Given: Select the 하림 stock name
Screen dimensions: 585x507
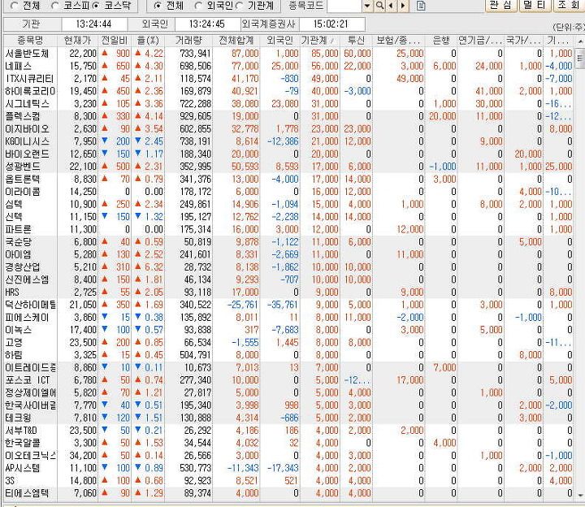Looking at the screenshot, I should 14,355.
